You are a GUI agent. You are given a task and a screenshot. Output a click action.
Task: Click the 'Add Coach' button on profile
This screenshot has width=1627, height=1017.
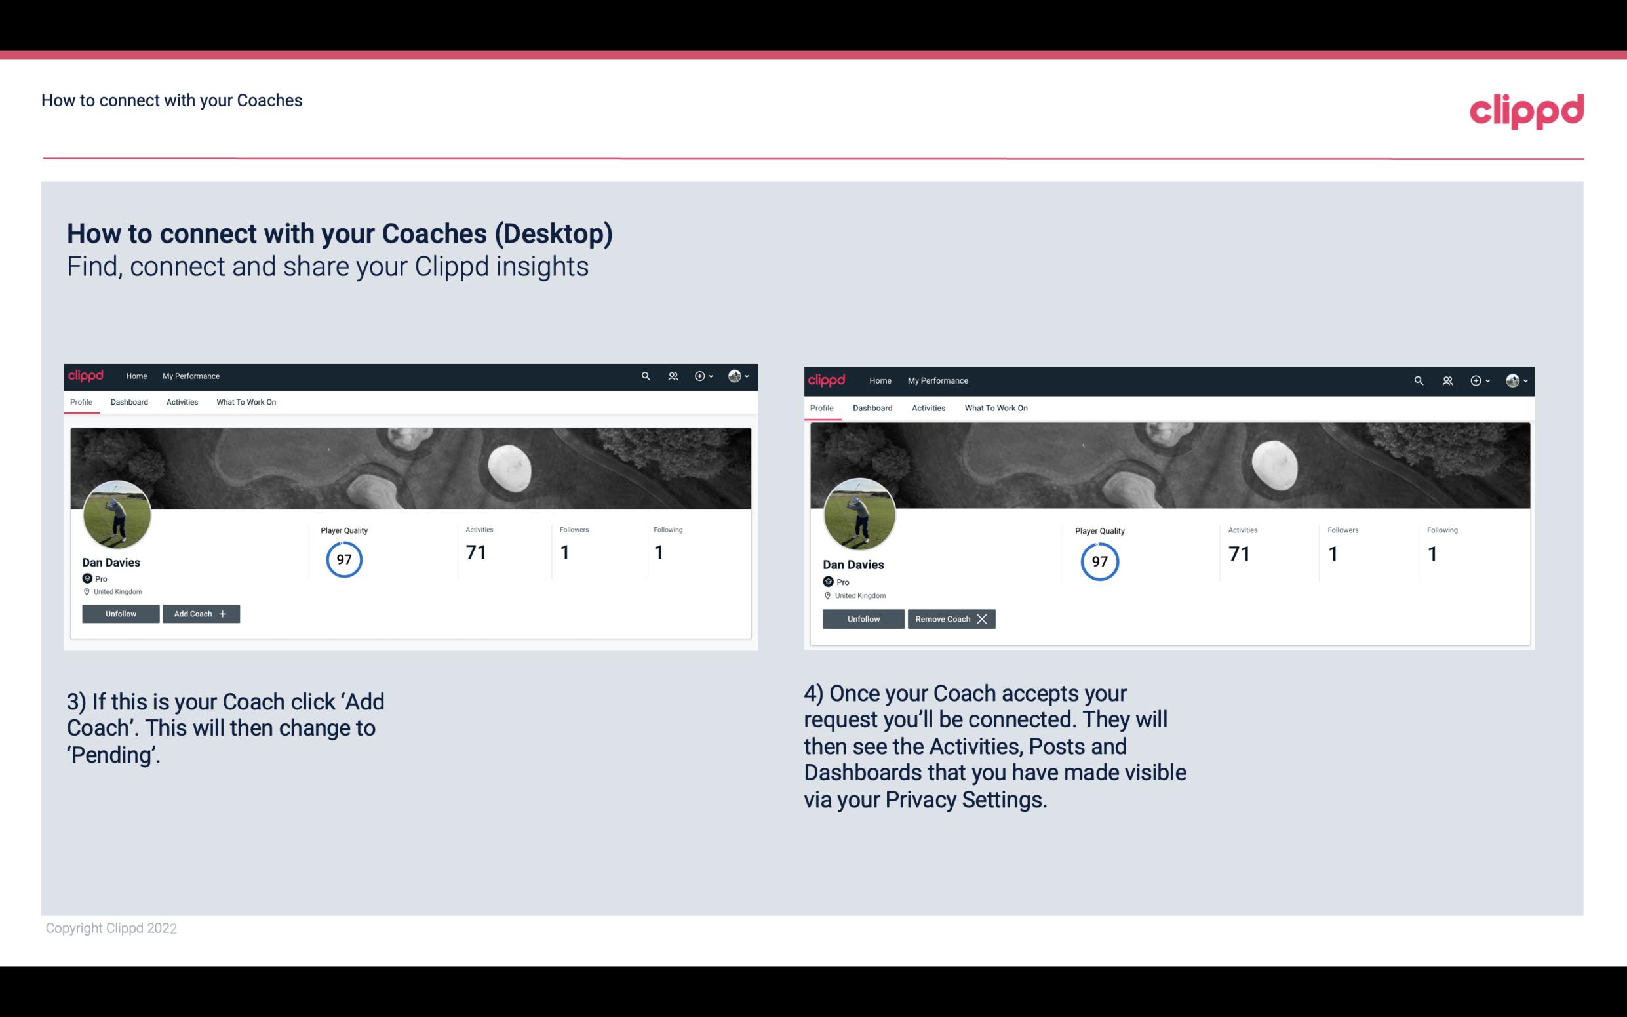click(x=199, y=613)
